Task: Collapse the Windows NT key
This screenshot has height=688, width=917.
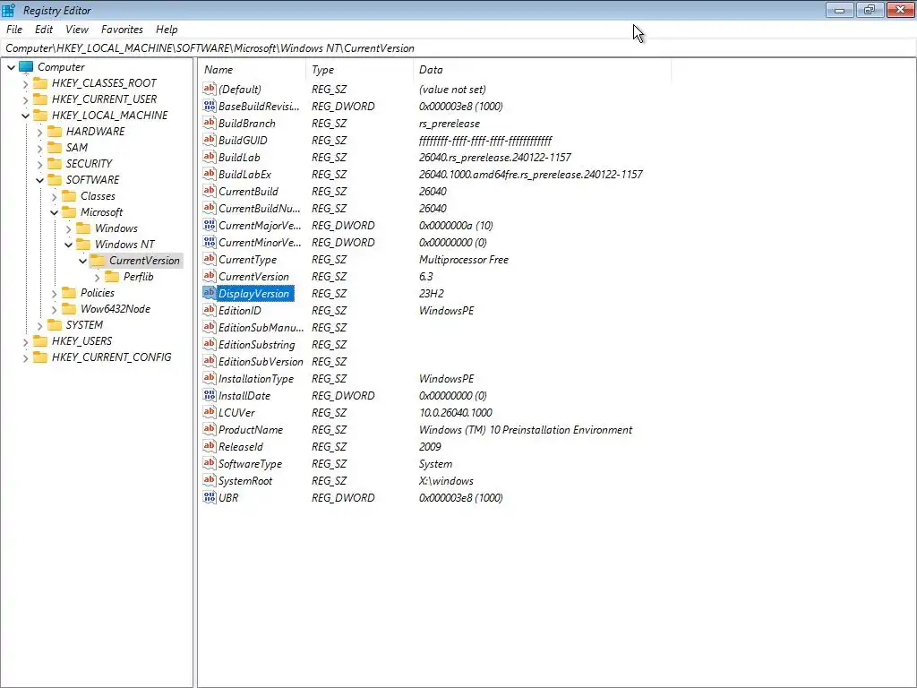Action: click(x=68, y=245)
